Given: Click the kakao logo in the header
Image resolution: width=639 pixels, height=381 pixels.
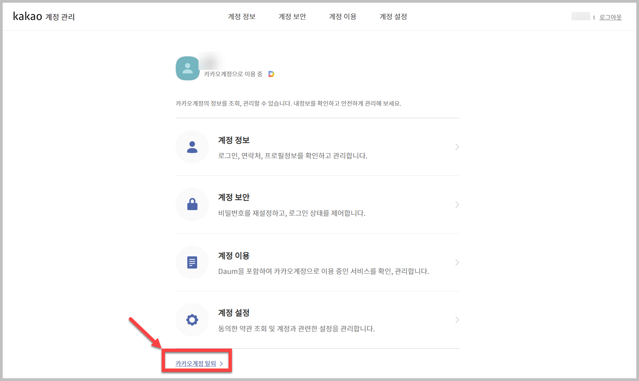Looking at the screenshot, I should click(x=28, y=16).
